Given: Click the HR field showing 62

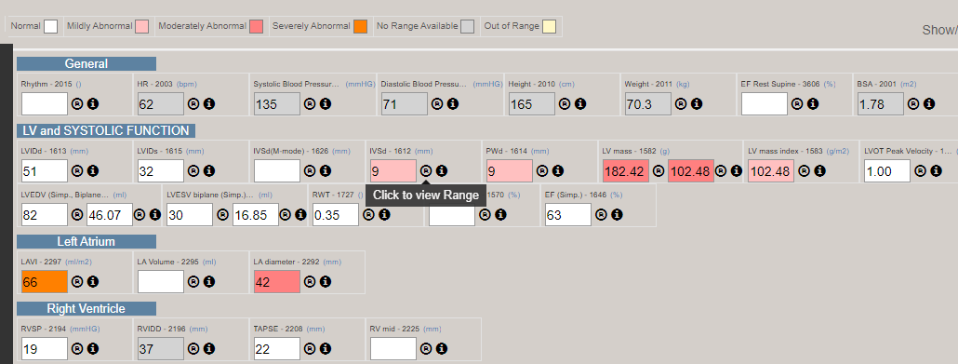Looking at the screenshot, I should (x=161, y=104).
